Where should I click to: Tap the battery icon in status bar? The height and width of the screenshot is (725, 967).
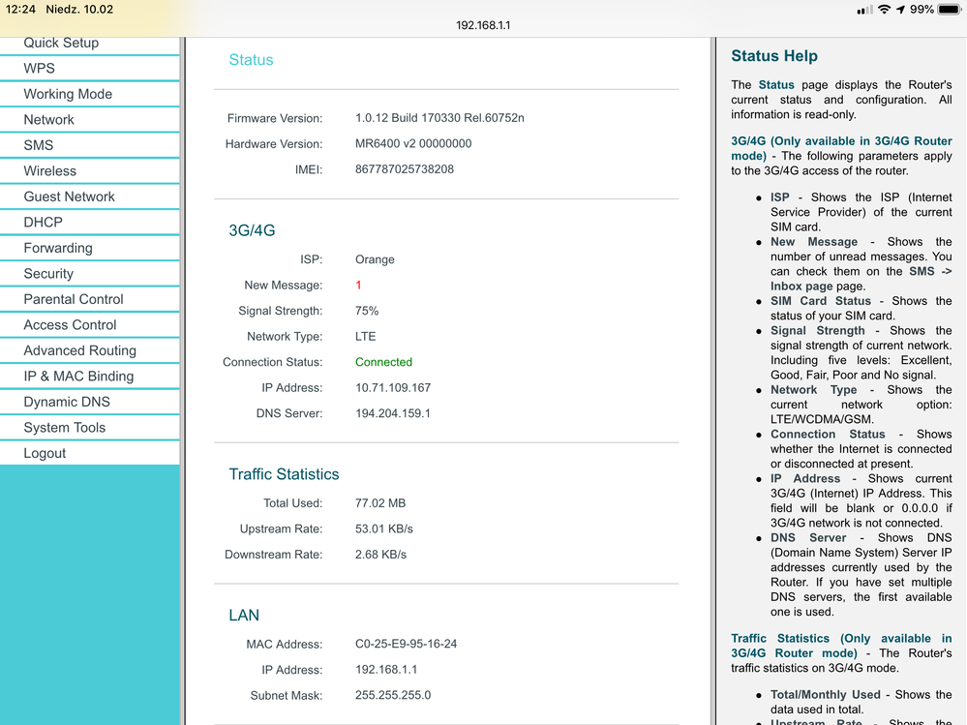point(950,10)
